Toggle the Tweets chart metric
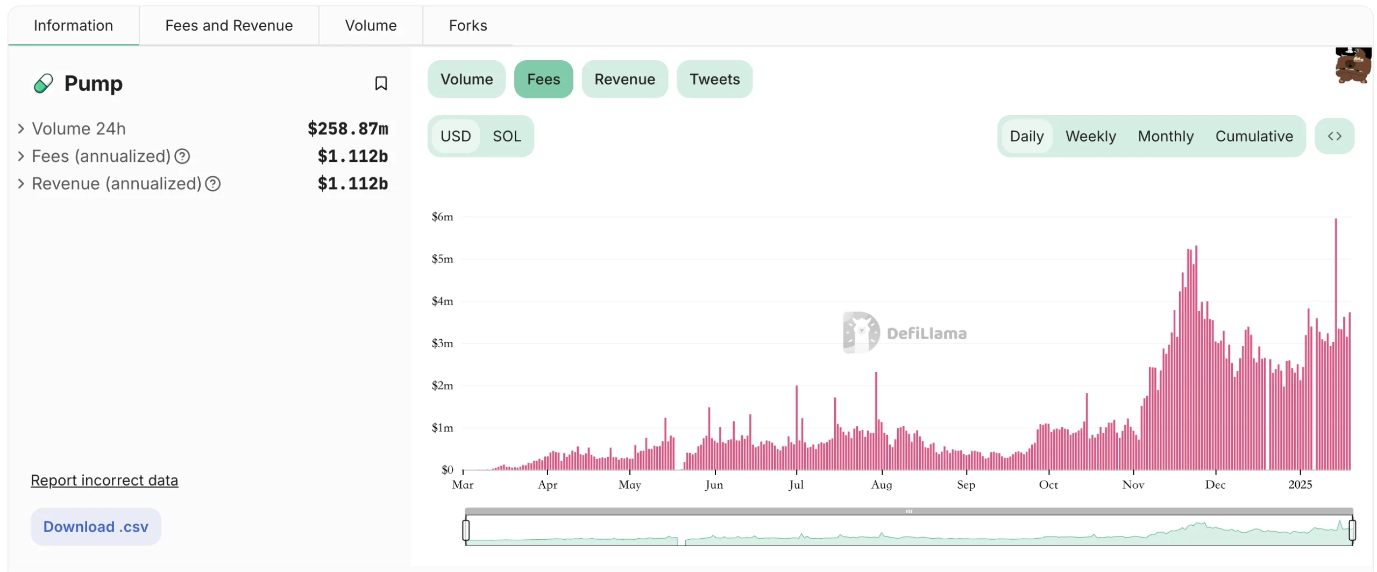The width and height of the screenshot is (1377, 572). pyautogui.click(x=714, y=79)
